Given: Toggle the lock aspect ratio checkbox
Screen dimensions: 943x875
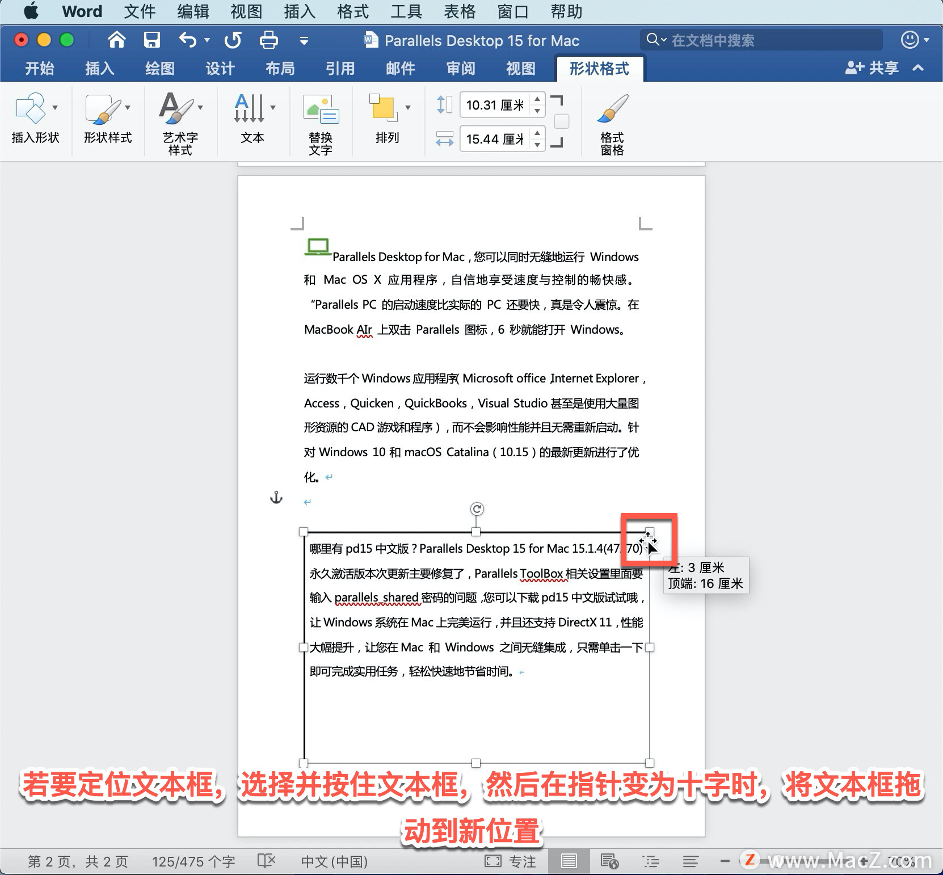Looking at the screenshot, I should coord(561,121).
